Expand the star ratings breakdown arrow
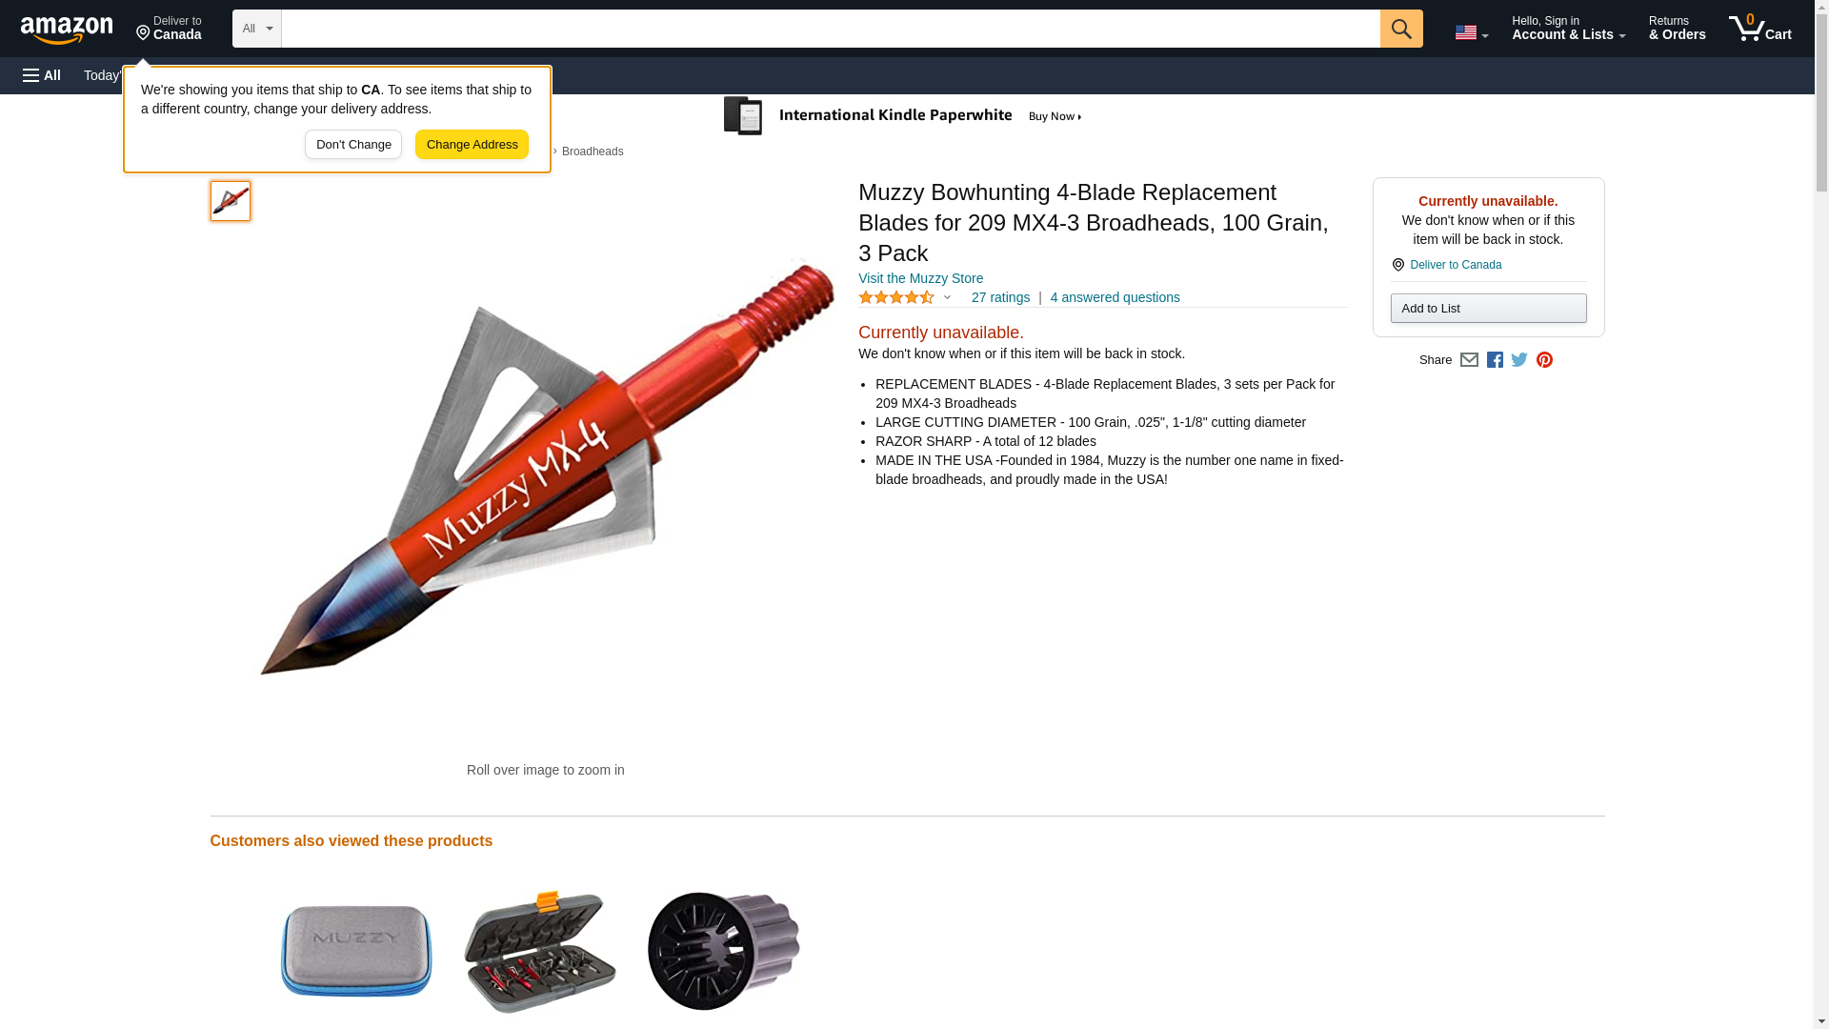 point(947,297)
